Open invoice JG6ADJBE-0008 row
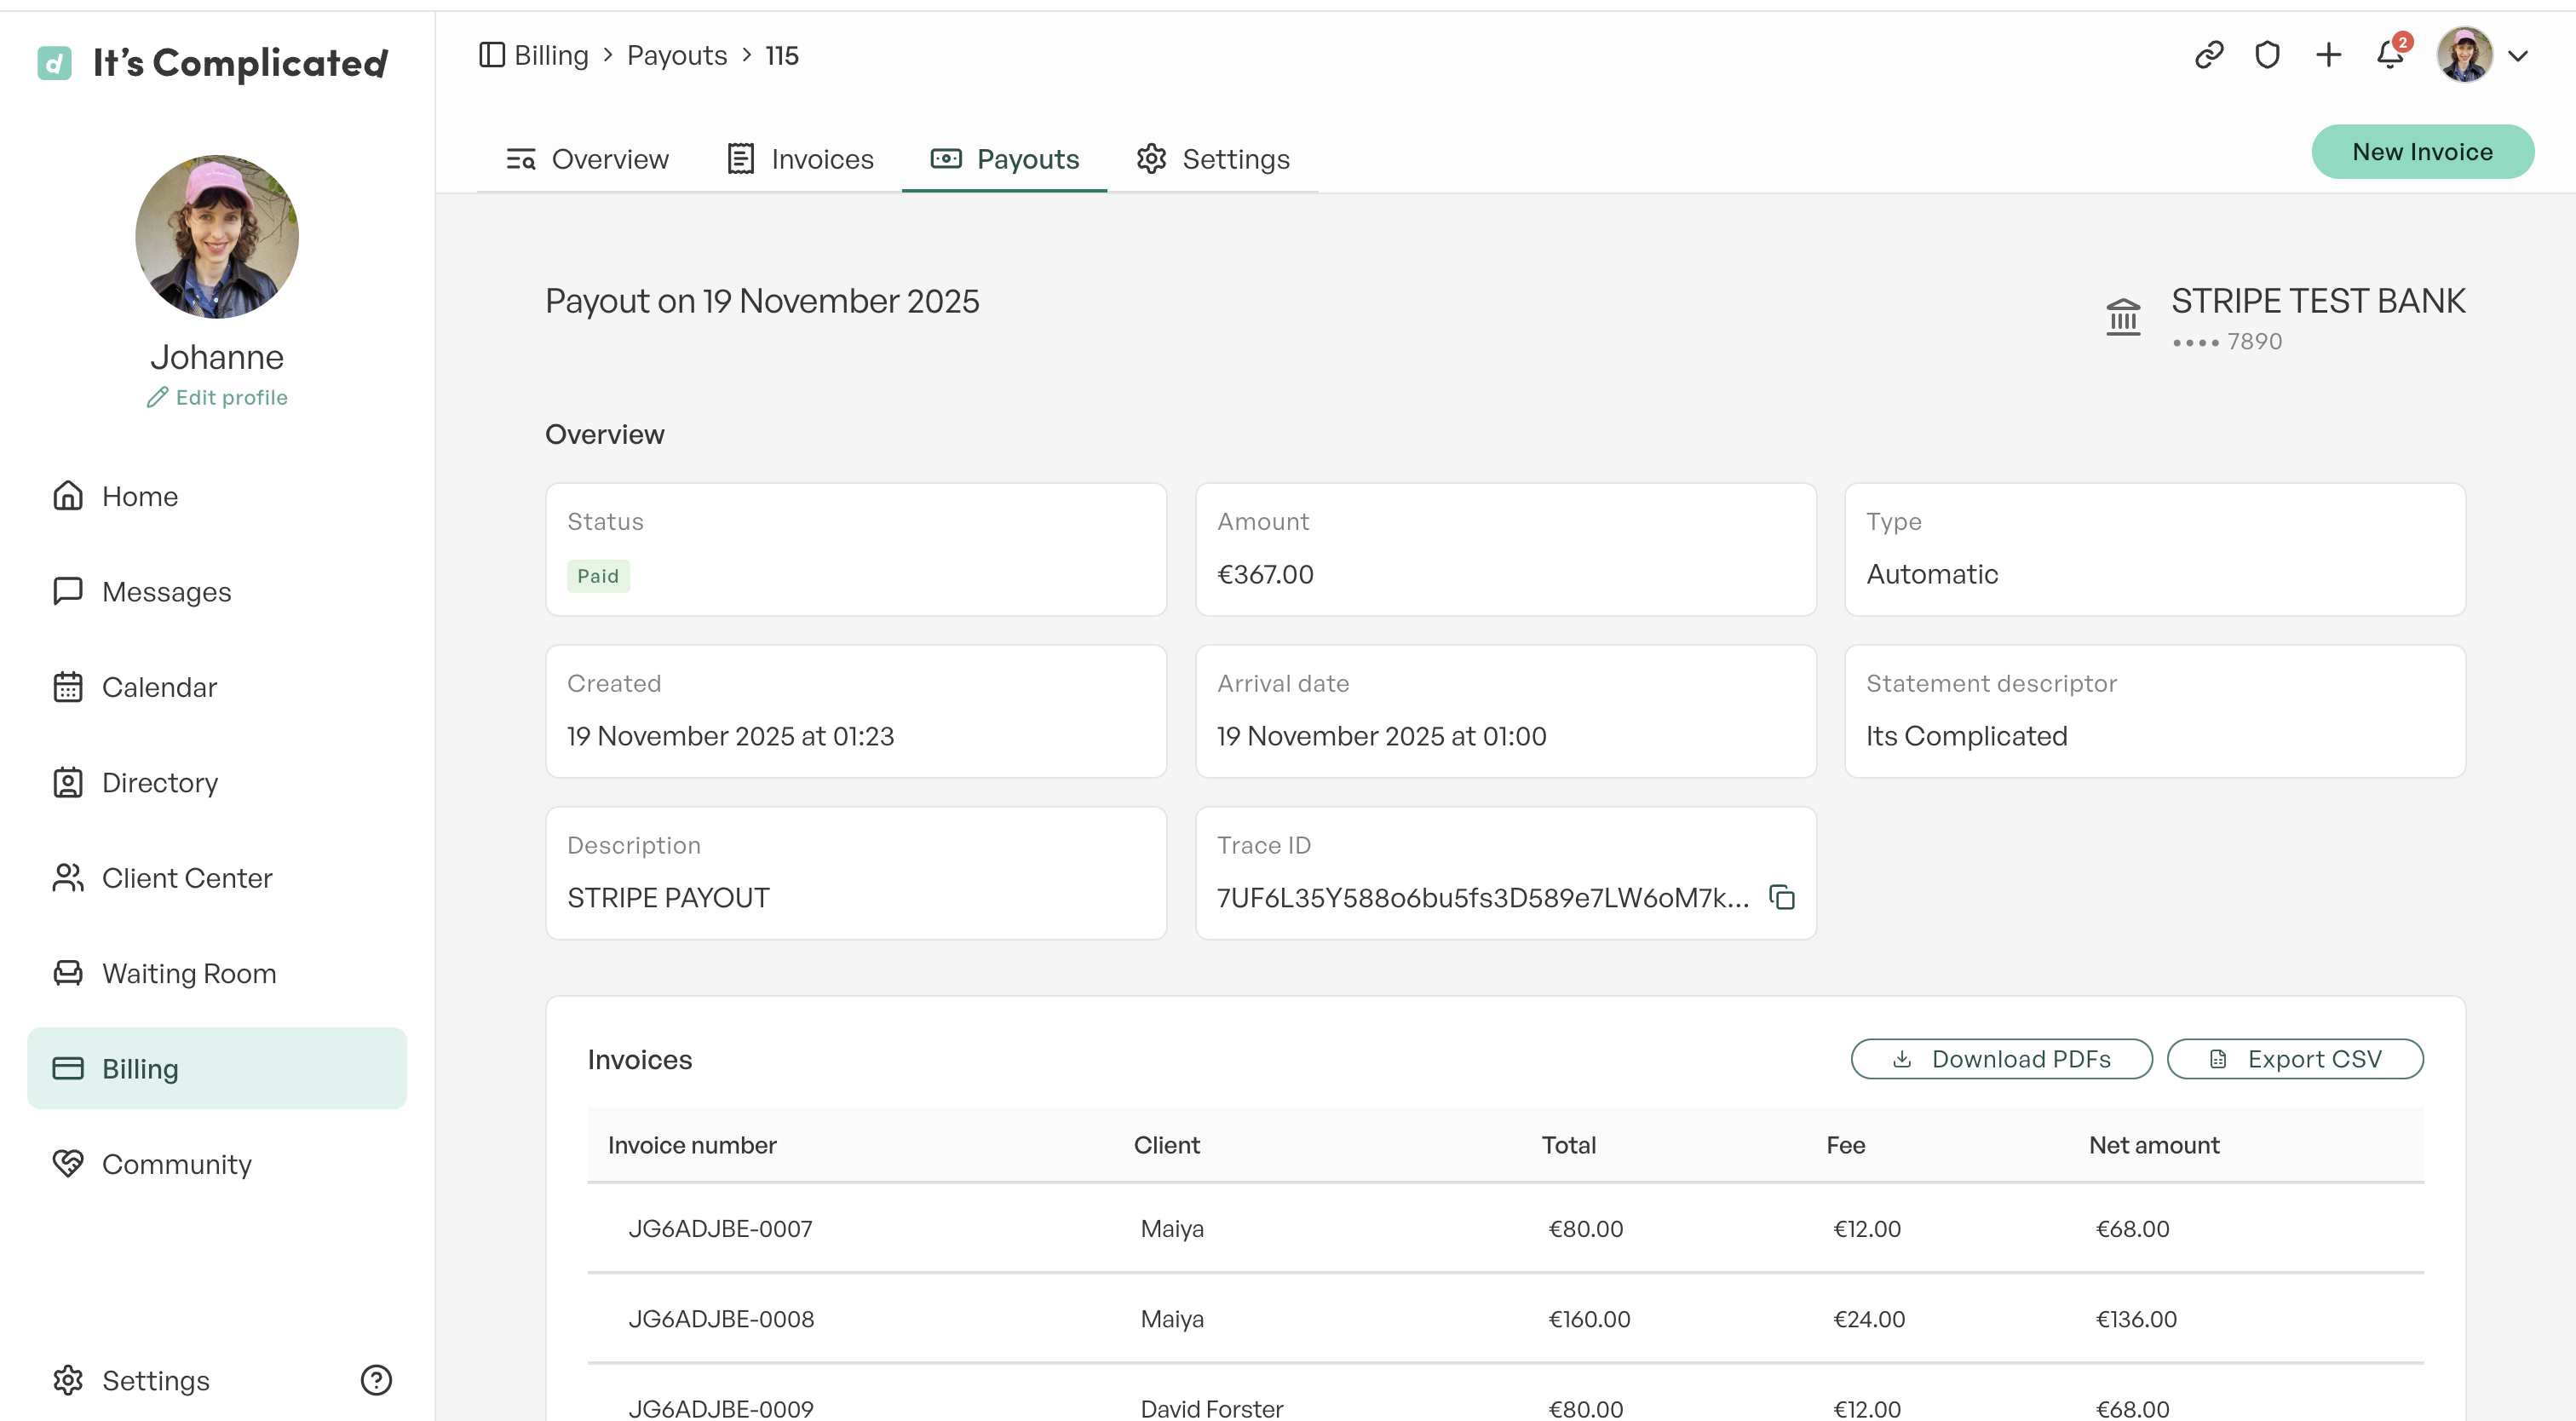The height and width of the screenshot is (1421, 2576). coord(1505,1319)
